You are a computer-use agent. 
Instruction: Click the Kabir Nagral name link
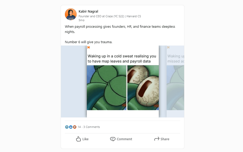[x=88, y=11]
